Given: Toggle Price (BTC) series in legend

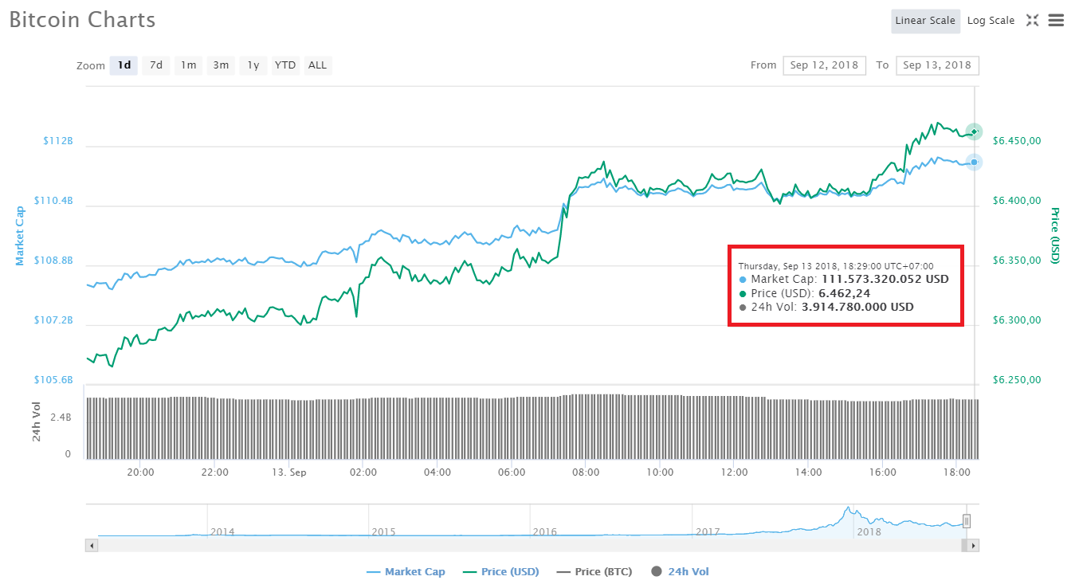Looking at the screenshot, I should tap(594, 571).
